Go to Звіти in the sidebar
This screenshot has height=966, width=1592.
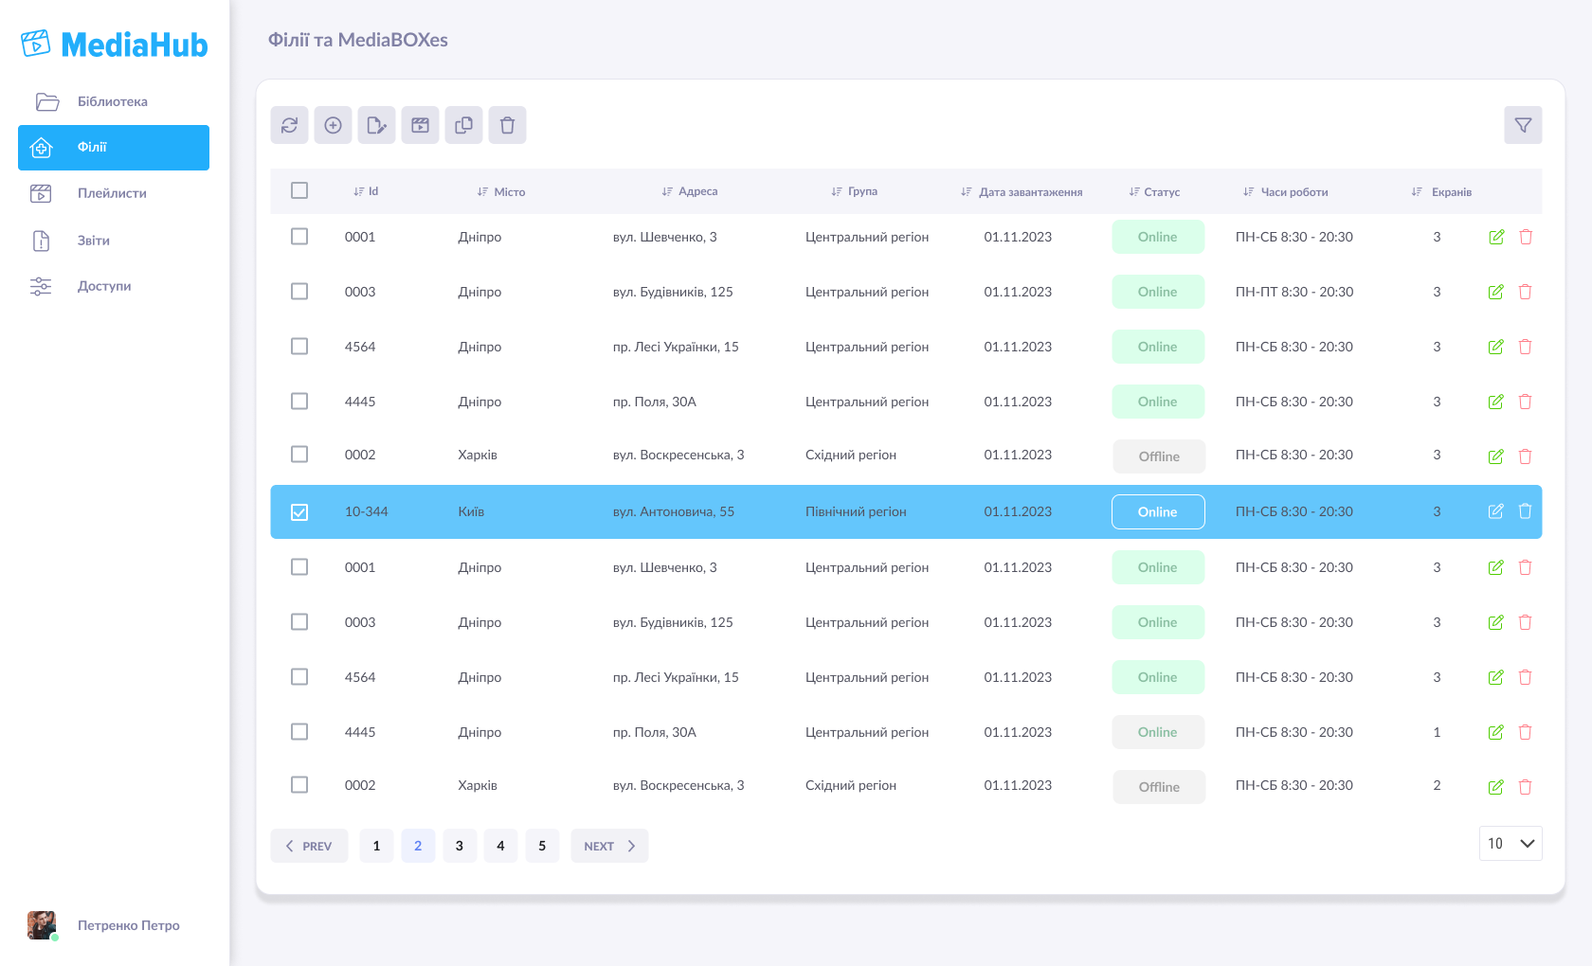tap(93, 241)
